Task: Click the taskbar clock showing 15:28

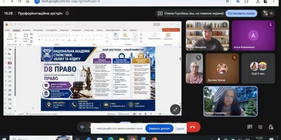Action: 259,138
